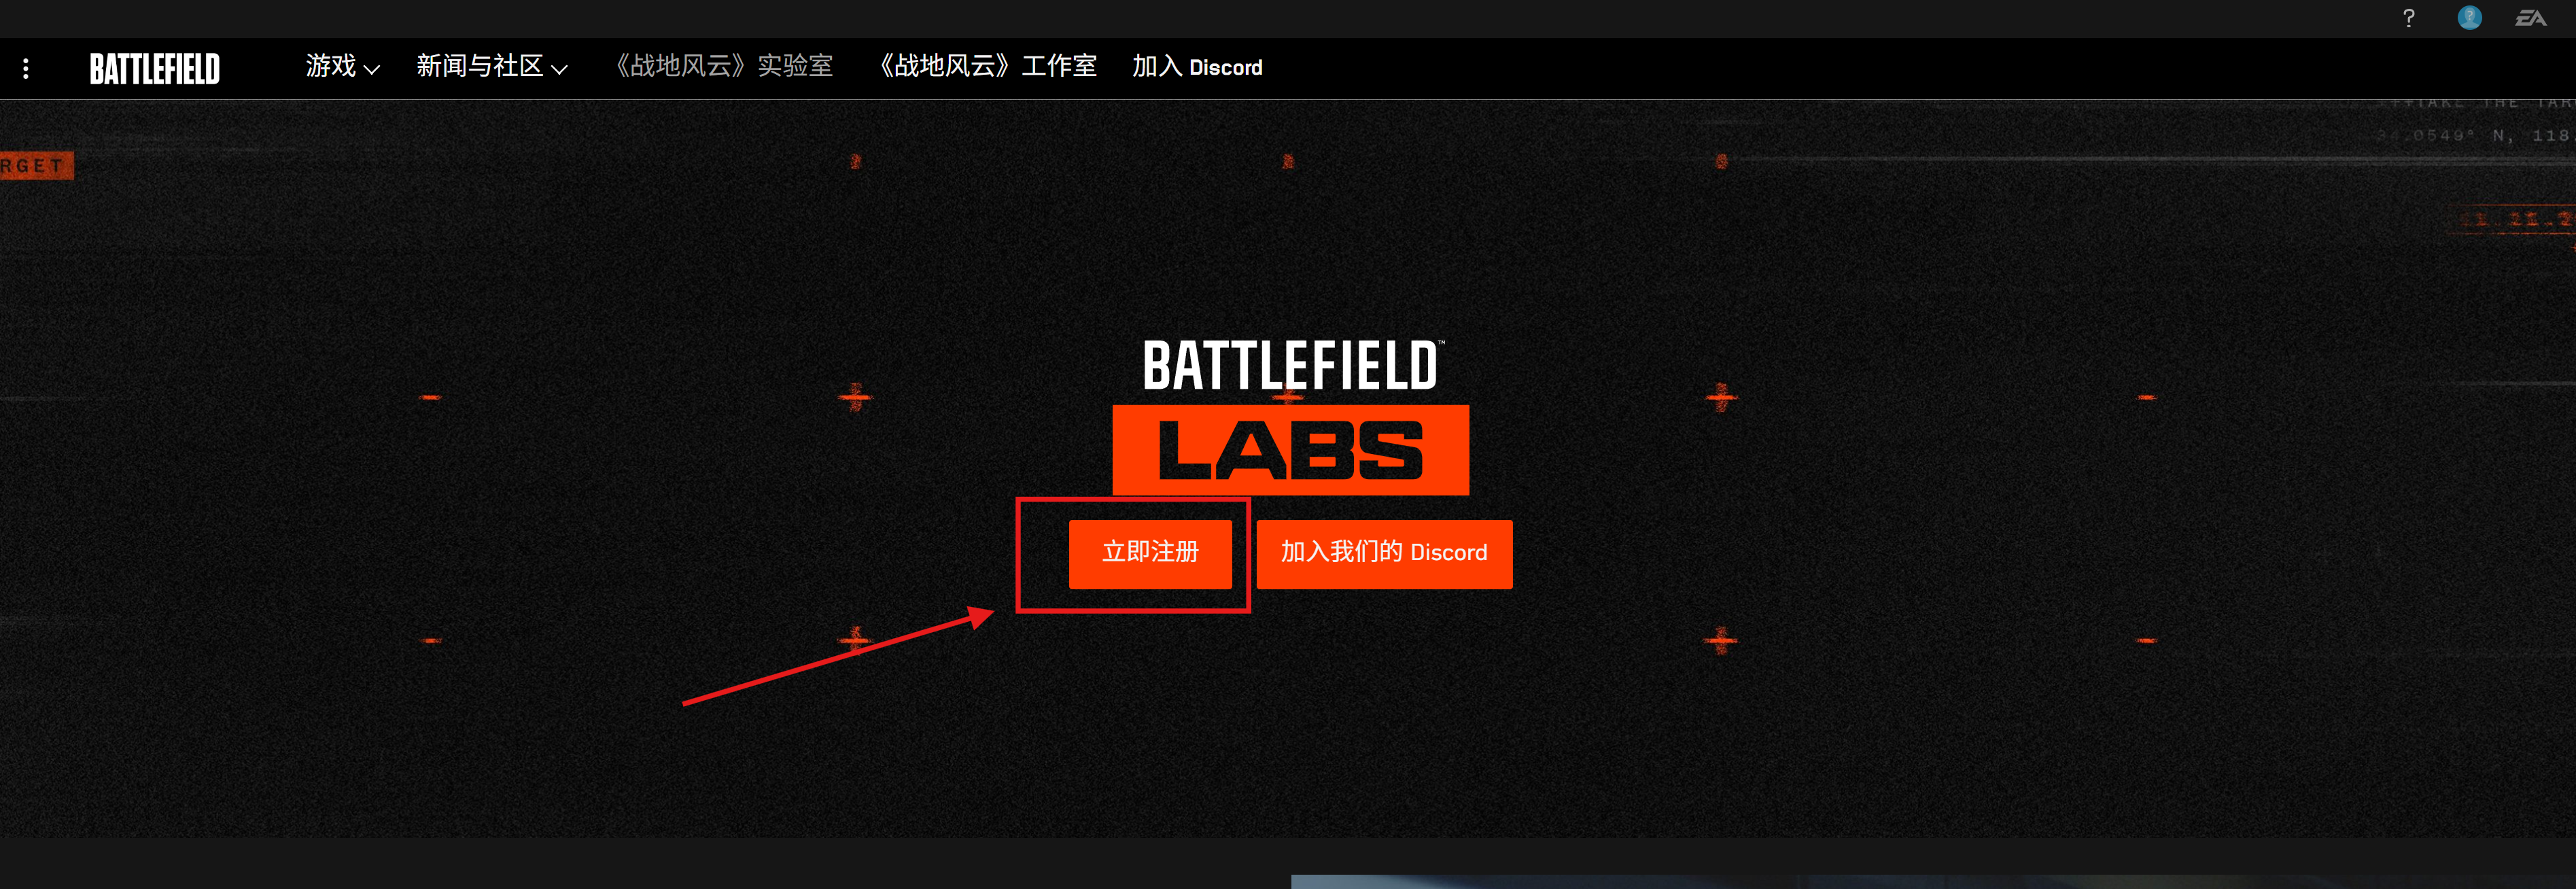Click the EA logo icon
Screen dimensions: 2576x889
coord(2530,18)
